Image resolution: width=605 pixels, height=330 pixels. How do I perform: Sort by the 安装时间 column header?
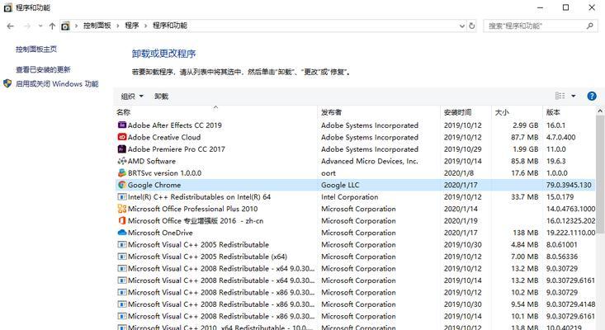tap(466, 112)
